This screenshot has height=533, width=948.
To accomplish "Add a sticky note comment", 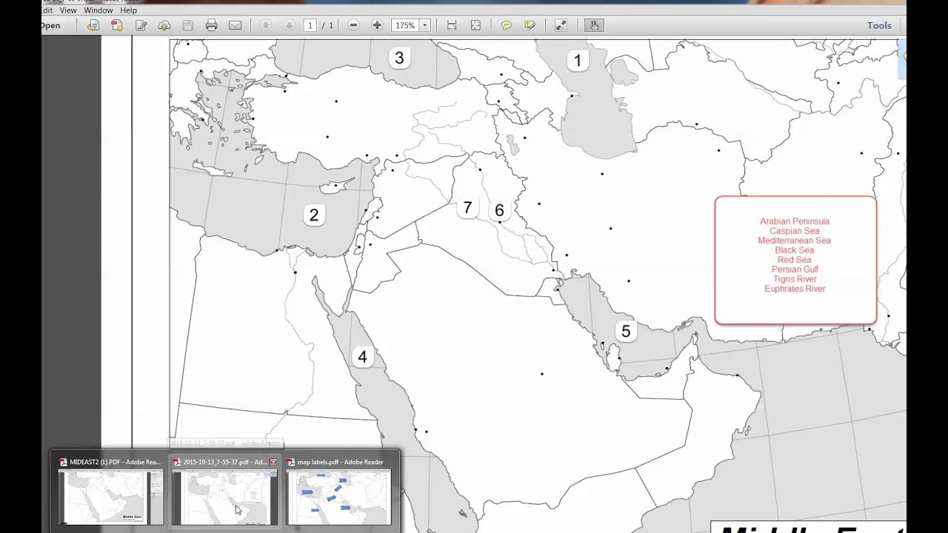I will (506, 25).
